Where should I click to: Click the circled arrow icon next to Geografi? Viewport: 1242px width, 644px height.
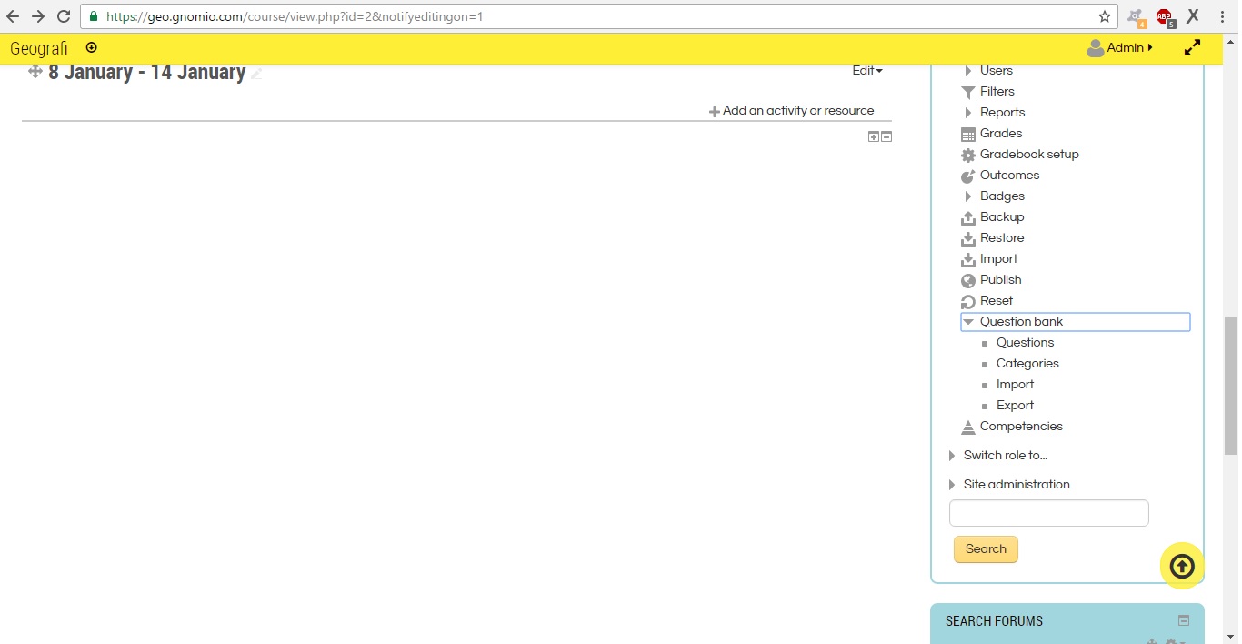coord(91,47)
